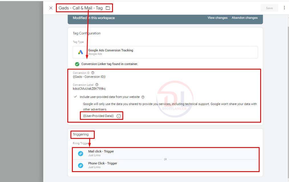The height and width of the screenshot is (182, 289).
Task: Close the tag editor with the X icon
Action: (51, 8)
